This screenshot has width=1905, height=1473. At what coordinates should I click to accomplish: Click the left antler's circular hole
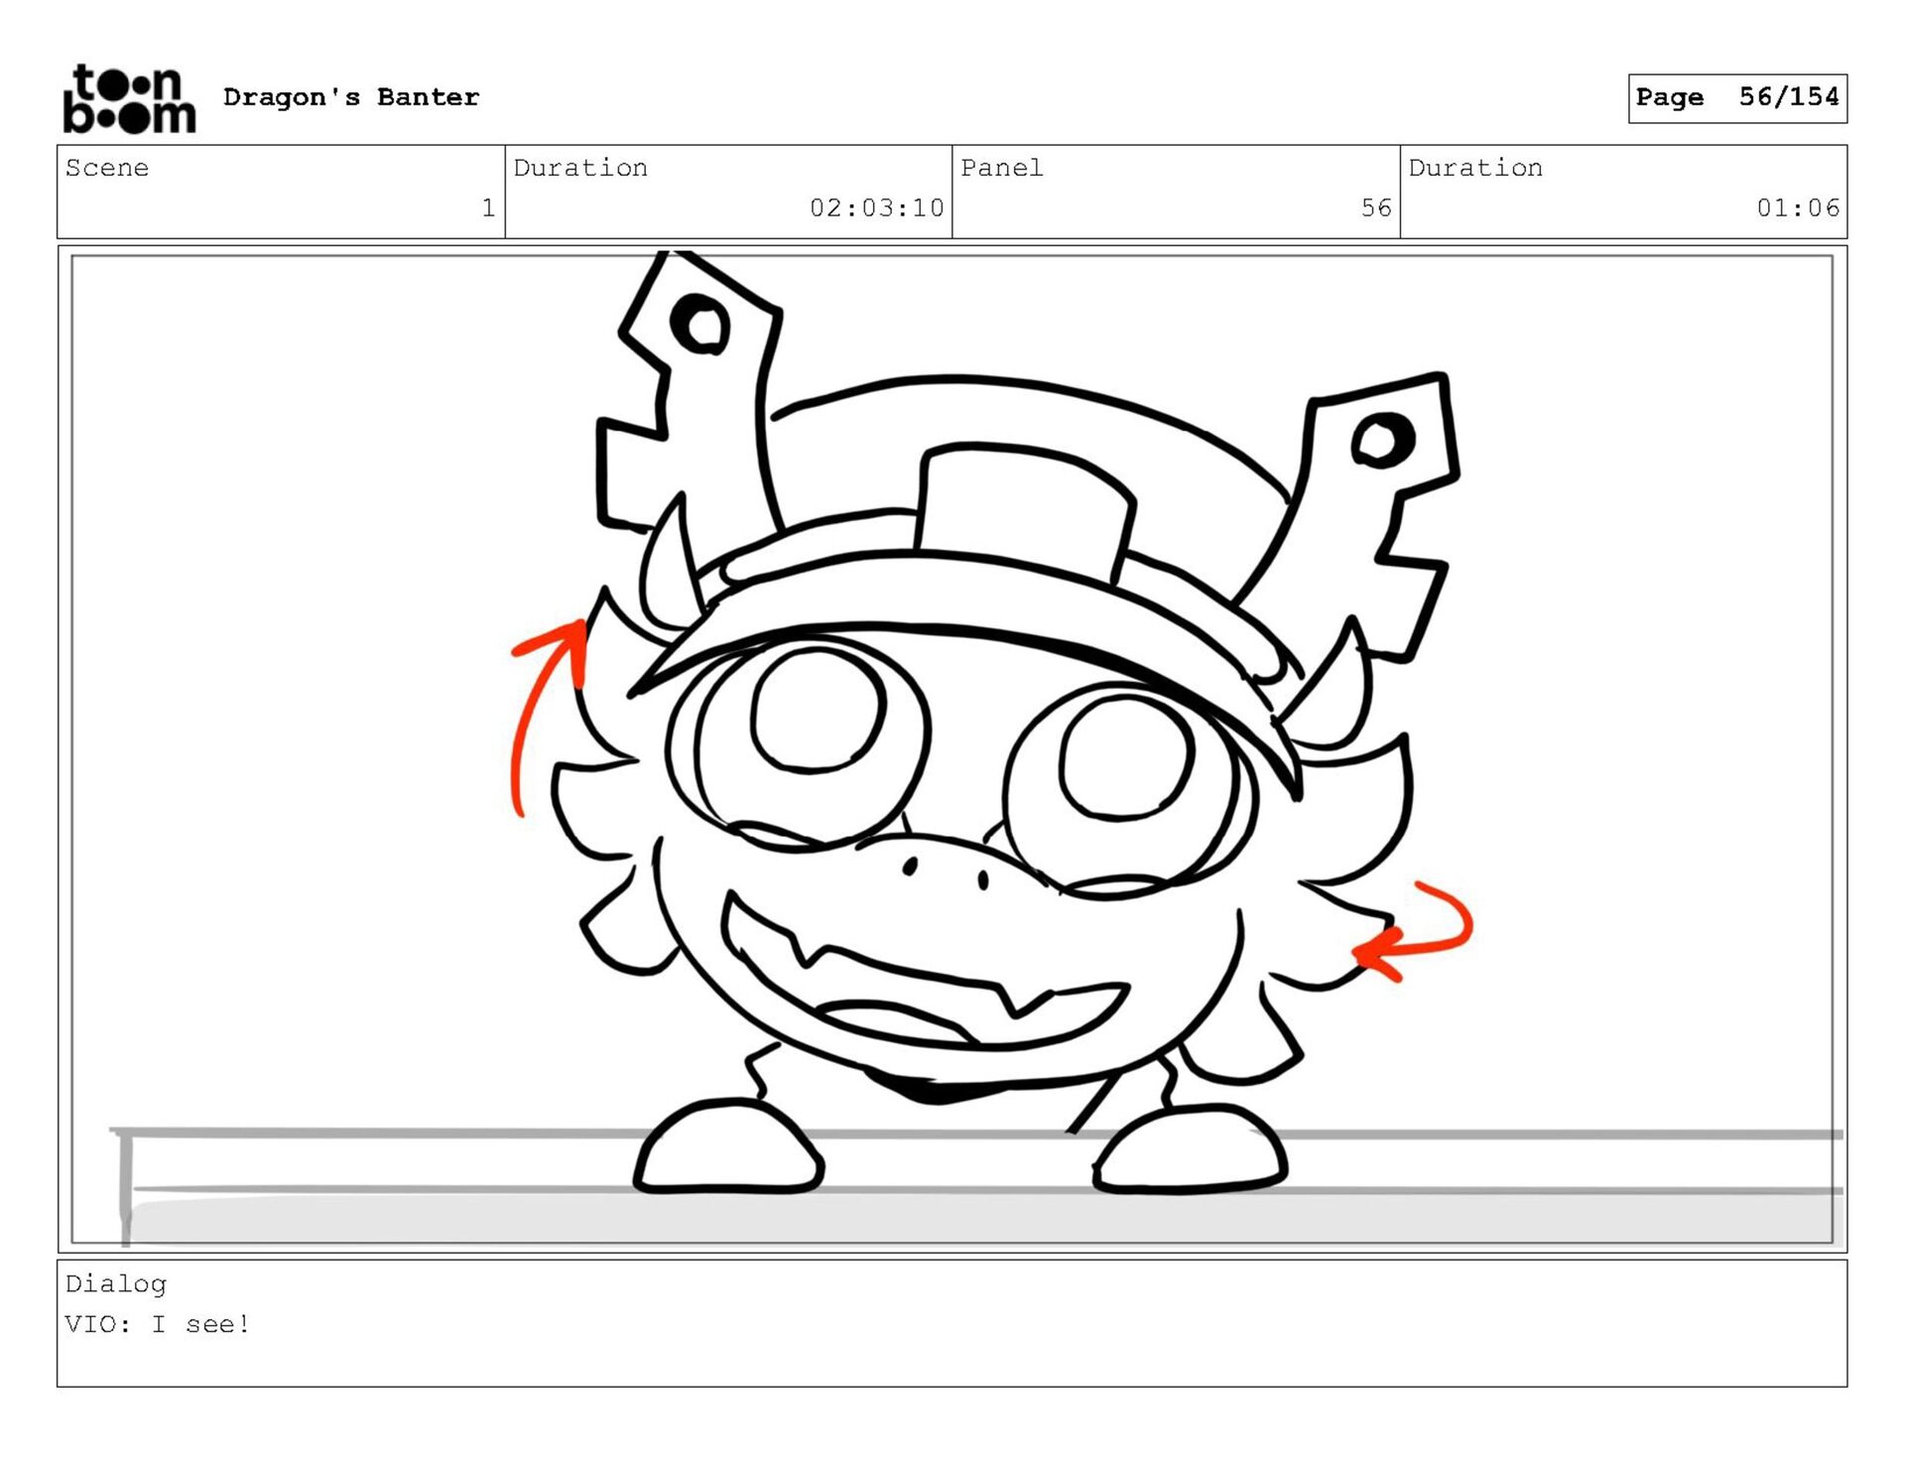pos(703,325)
